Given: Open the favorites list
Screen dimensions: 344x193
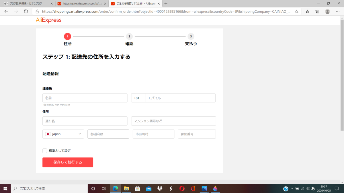Looking at the screenshot, I should [307, 11].
